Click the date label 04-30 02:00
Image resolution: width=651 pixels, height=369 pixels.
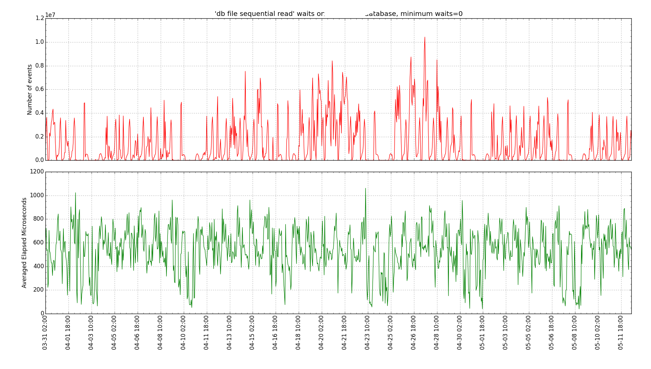click(459, 333)
